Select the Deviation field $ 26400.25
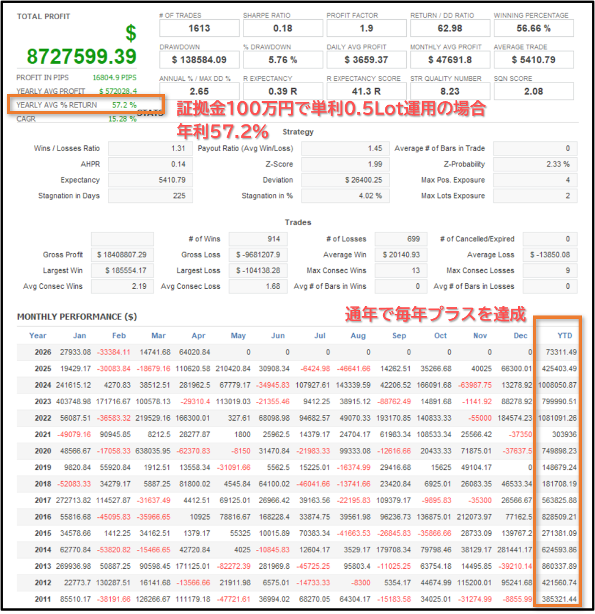This screenshot has height=614, width=595. click(x=345, y=180)
